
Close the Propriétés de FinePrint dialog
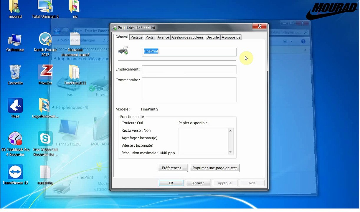coord(260,27)
